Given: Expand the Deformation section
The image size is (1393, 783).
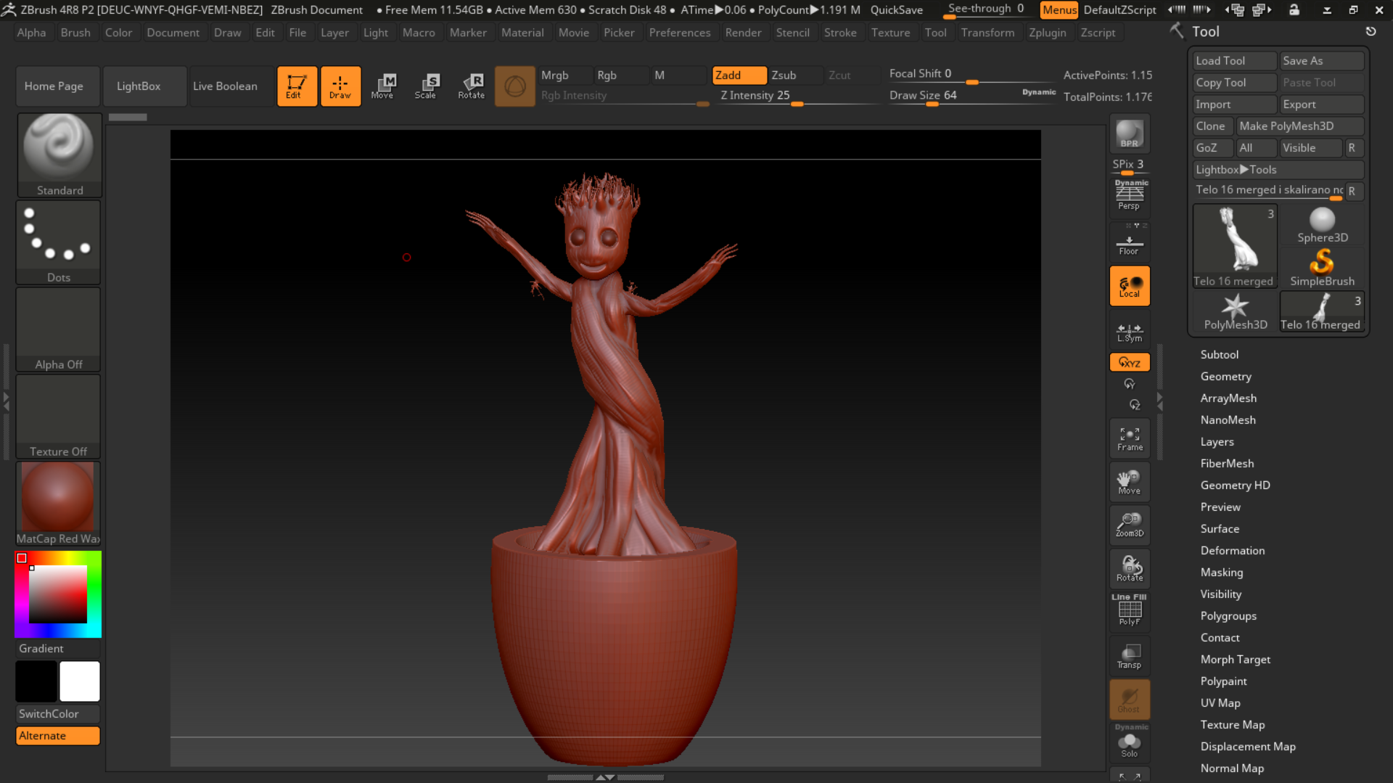Looking at the screenshot, I should click(1232, 551).
